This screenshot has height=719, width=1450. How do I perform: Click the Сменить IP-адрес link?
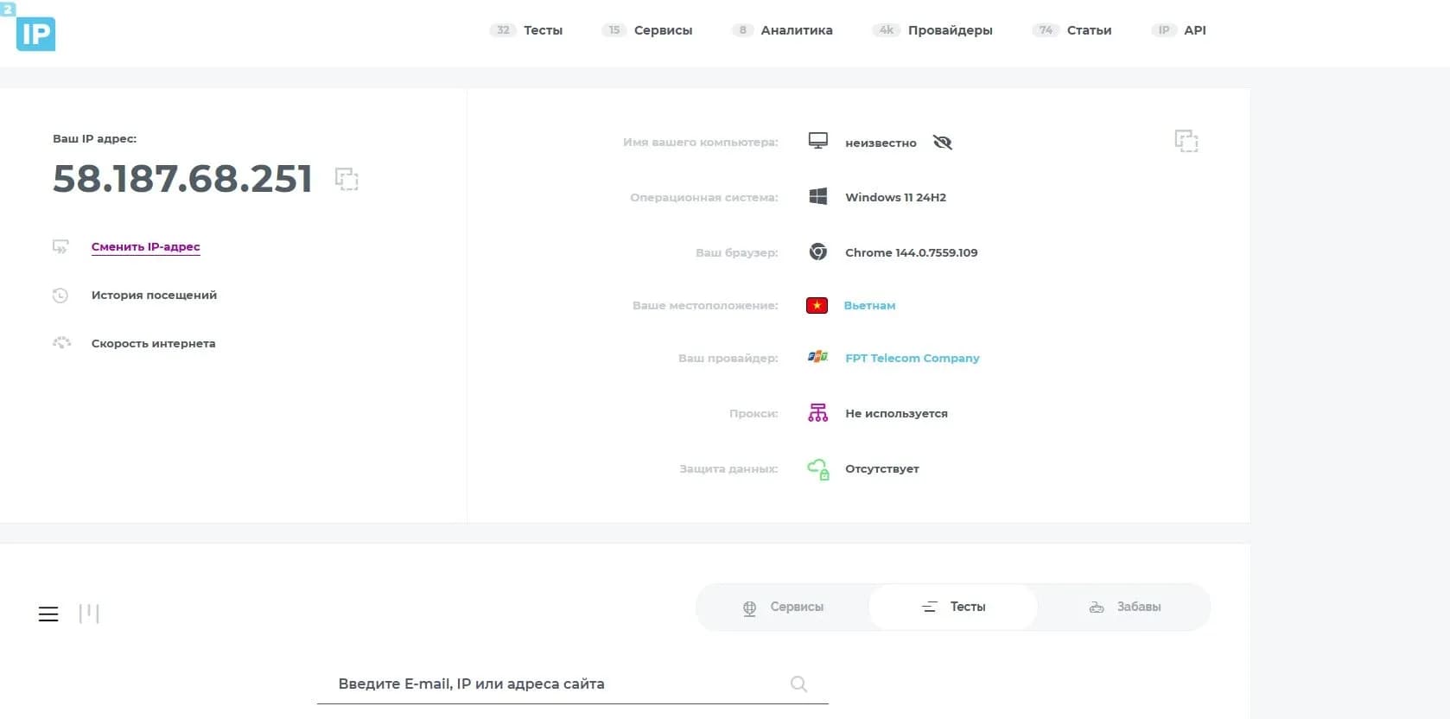pyautogui.click(x=145, y=246)
